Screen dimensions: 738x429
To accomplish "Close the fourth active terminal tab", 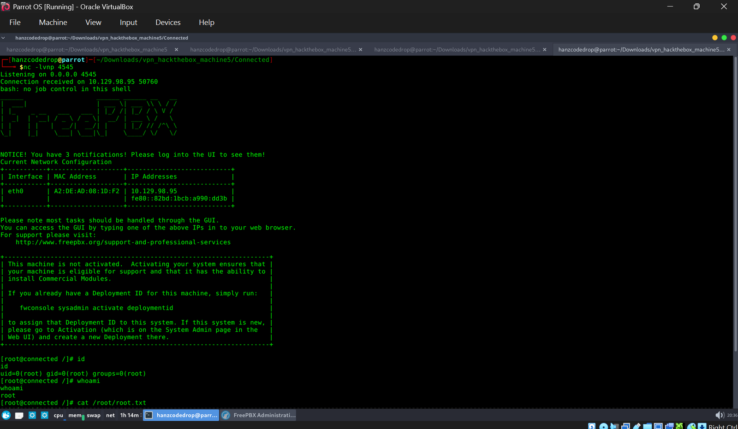I will [x=729, y=50].
